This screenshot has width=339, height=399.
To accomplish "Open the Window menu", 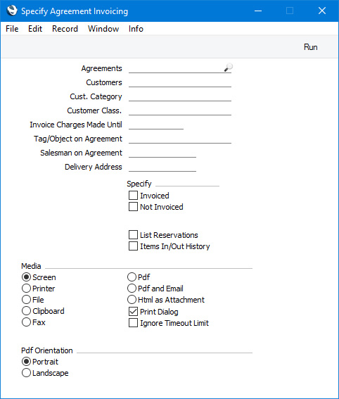I will pos(103,29).
